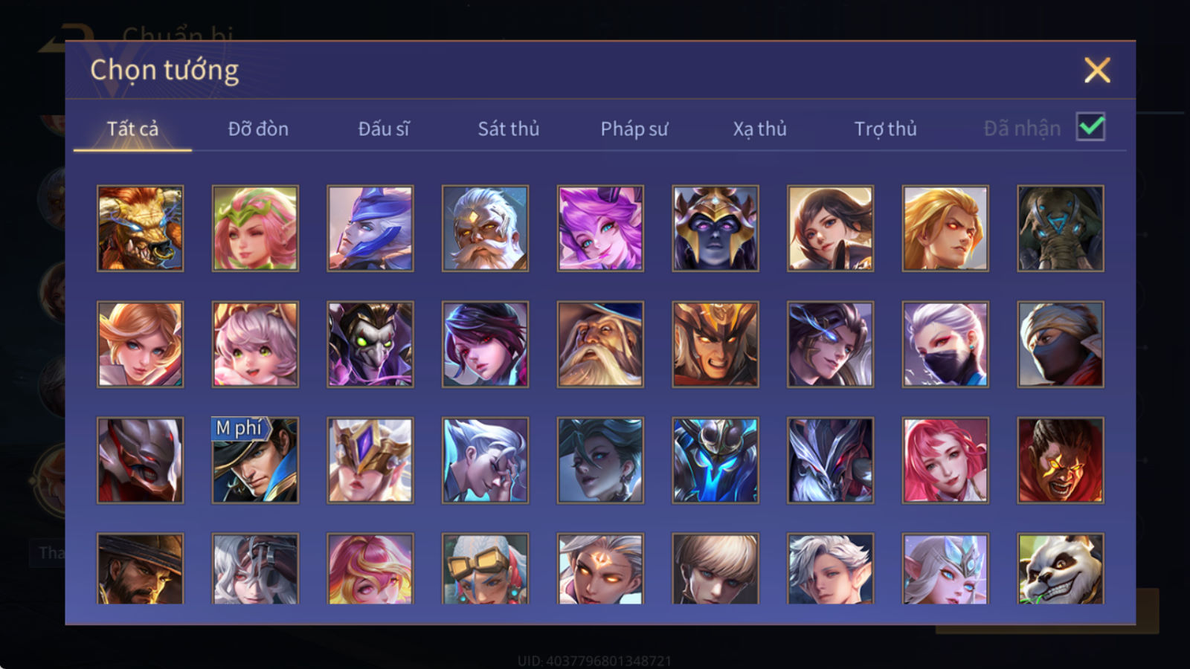Select the white-bearded dwarf hero portrait
Viewport: 1190px width, 669px height.
(x=485, y=228)
